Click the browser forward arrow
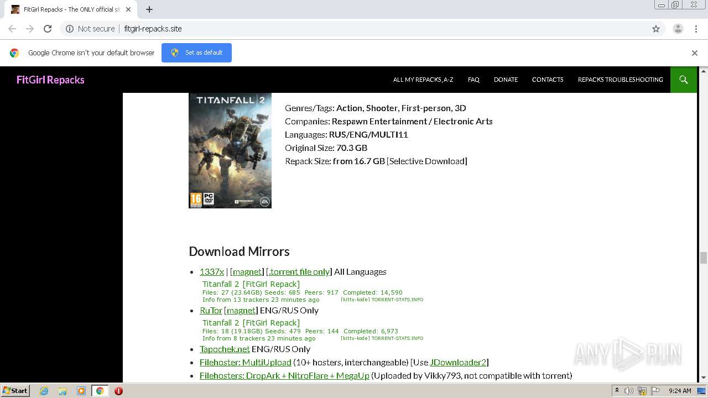The image size is (708, 398). (30, 29)
